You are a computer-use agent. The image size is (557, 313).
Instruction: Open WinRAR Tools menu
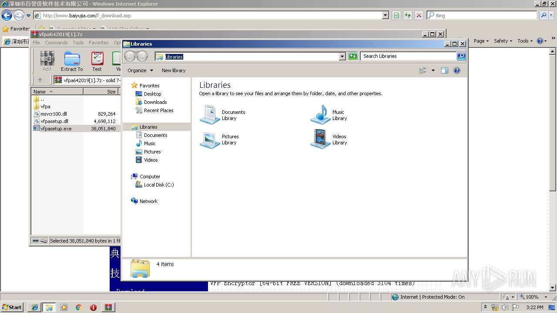point(78,43)
